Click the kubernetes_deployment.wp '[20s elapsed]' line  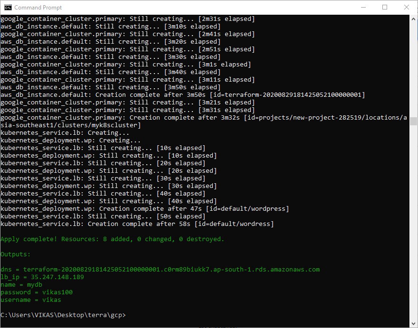tap(108, 171)
